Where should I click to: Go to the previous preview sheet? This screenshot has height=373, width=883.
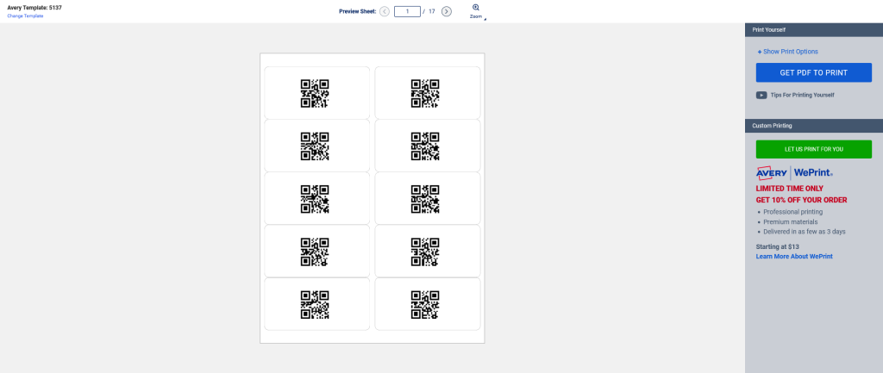(385, 11)
